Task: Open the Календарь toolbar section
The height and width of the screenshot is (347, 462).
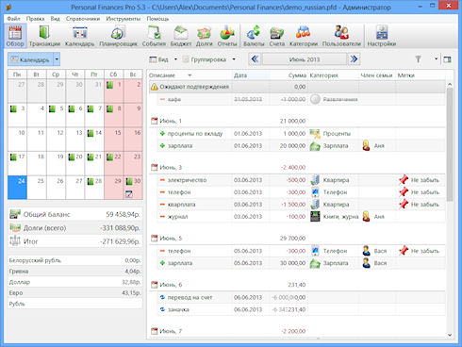Action: [79, 36]
